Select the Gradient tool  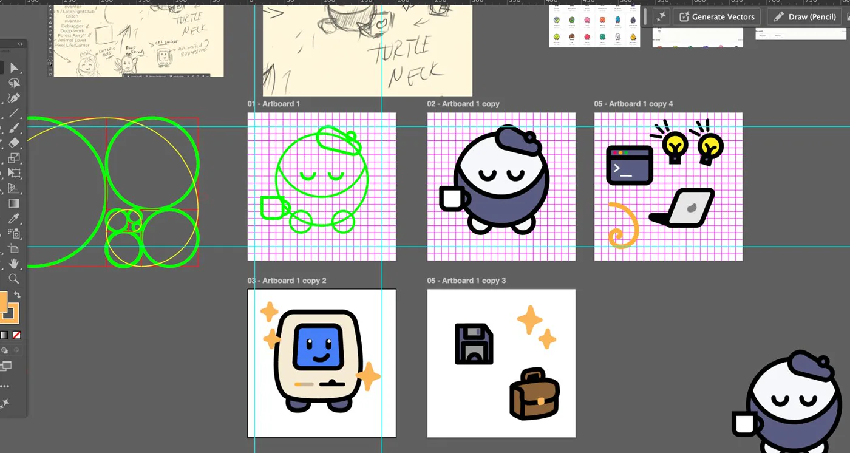click(x=14, y=203)
